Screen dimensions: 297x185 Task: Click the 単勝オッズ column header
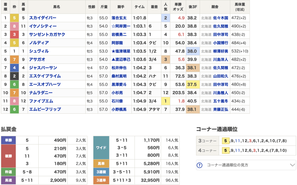tap(178, 7)
